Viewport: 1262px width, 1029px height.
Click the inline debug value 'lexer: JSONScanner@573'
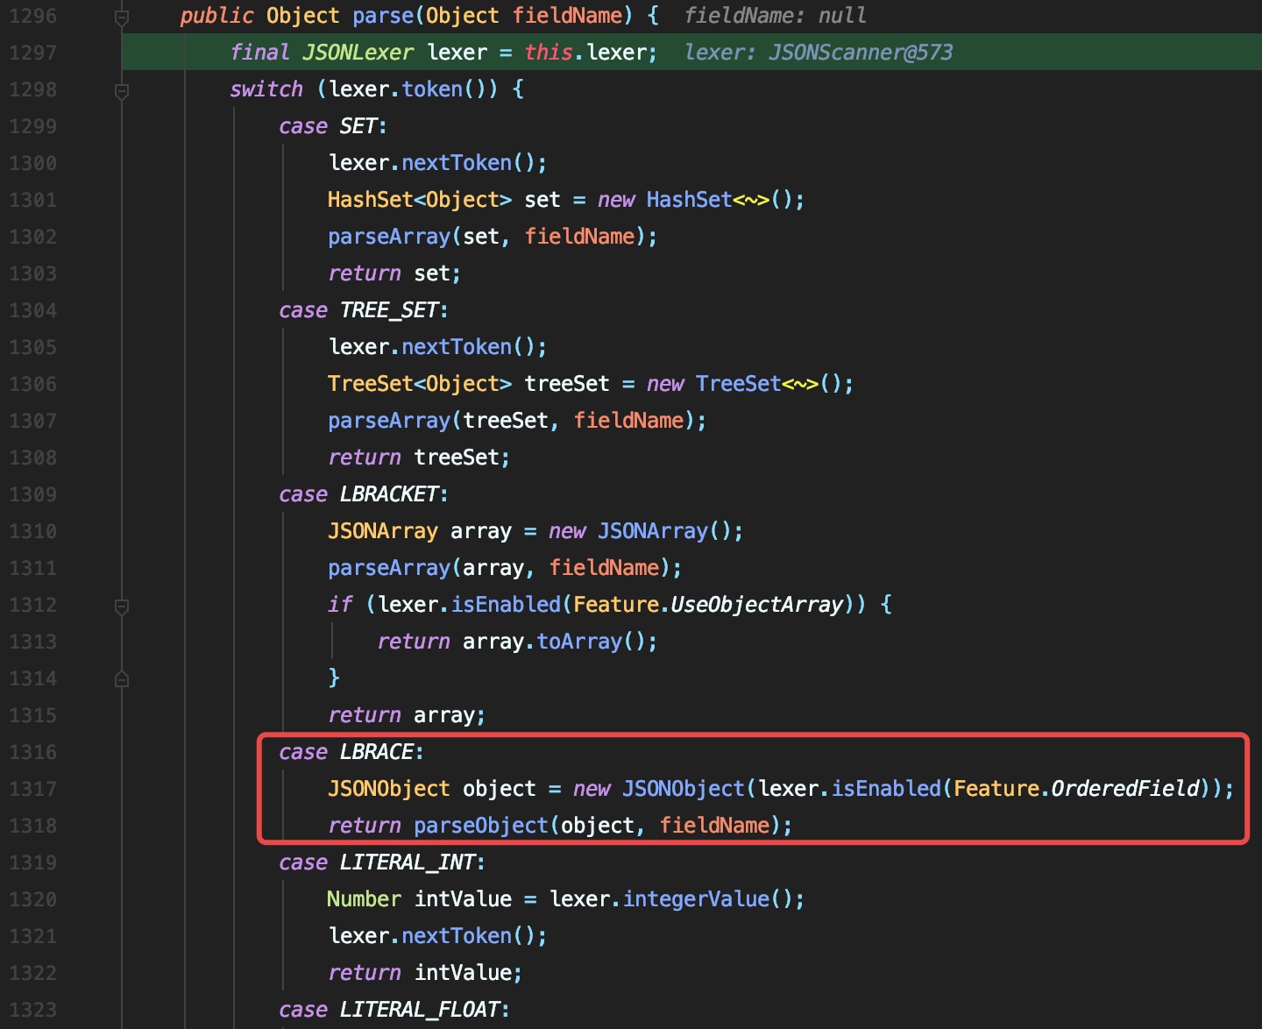(818, 53)
